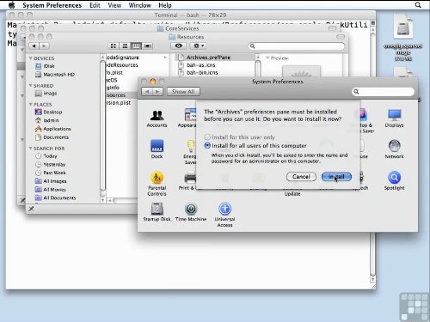Open the Spotlight preference pane
Image resolution: width=430 pixels, height=322 pixels.
click(394, 181)
